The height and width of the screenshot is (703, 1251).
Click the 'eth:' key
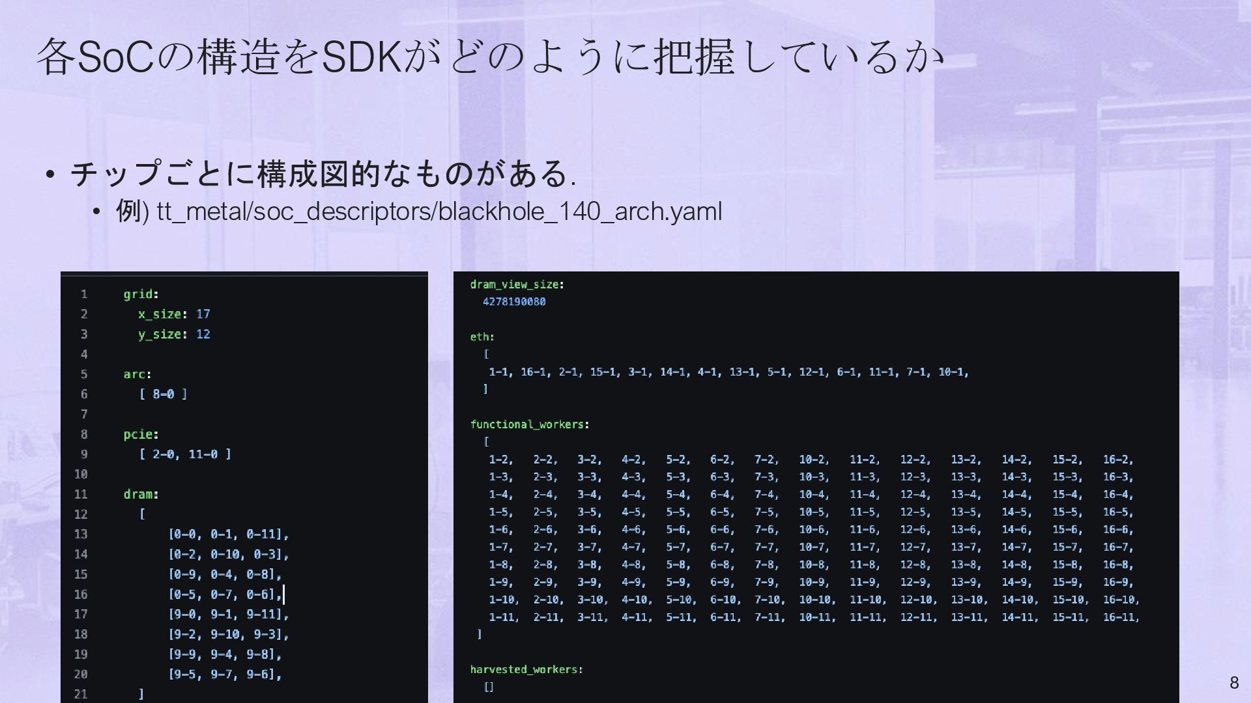[x=482, y=337]
